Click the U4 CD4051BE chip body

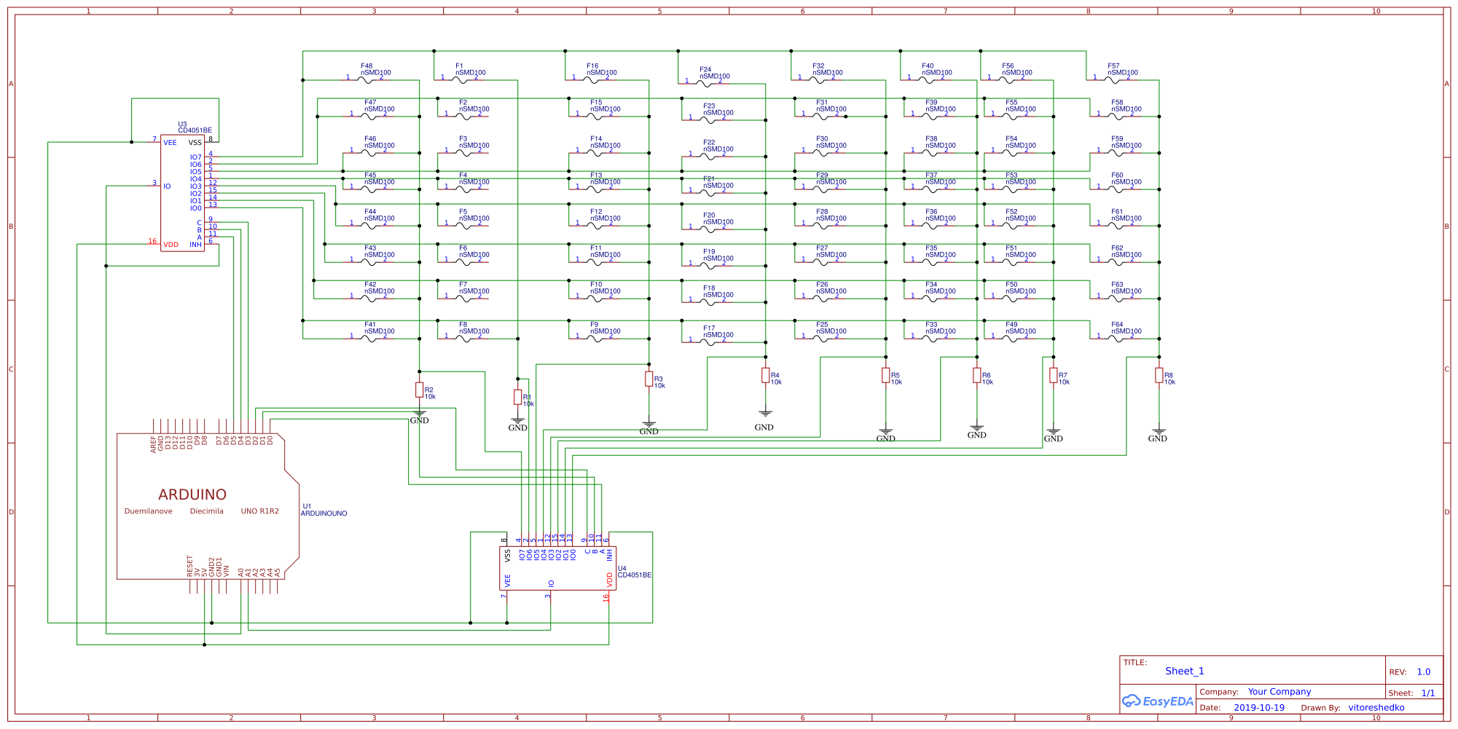(557, 568)
